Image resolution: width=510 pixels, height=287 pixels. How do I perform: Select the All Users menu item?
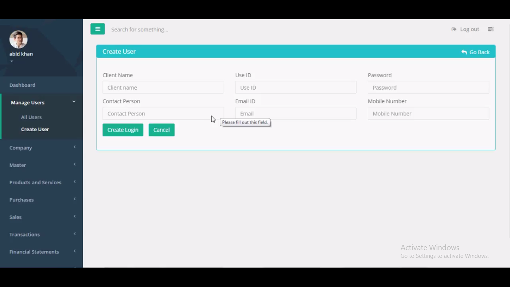pos(31,117)
